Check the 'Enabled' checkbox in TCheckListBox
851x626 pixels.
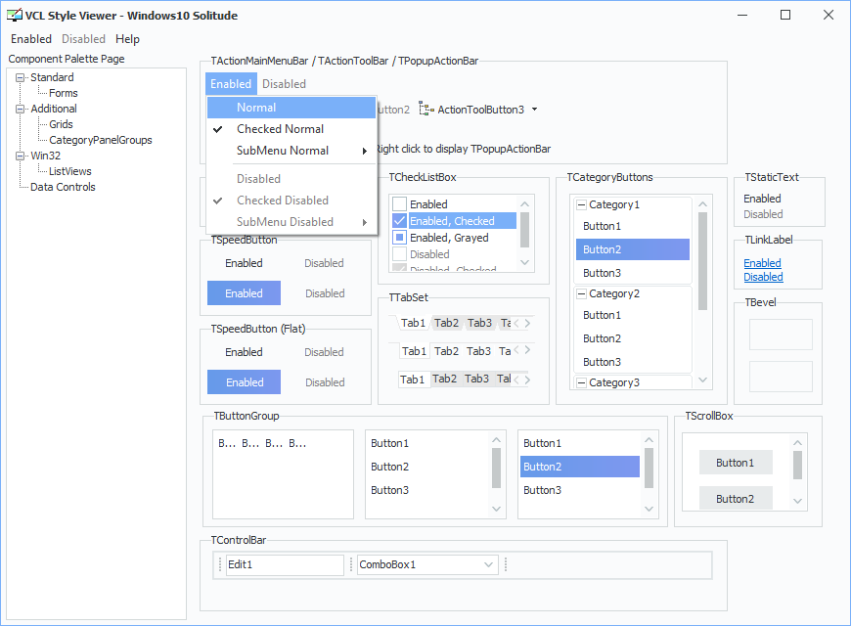(399, 204)
